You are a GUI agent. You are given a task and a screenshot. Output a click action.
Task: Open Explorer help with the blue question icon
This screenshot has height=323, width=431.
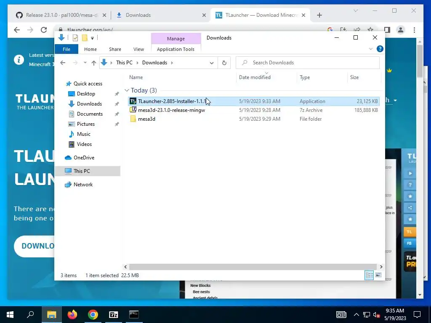(380, 49)
